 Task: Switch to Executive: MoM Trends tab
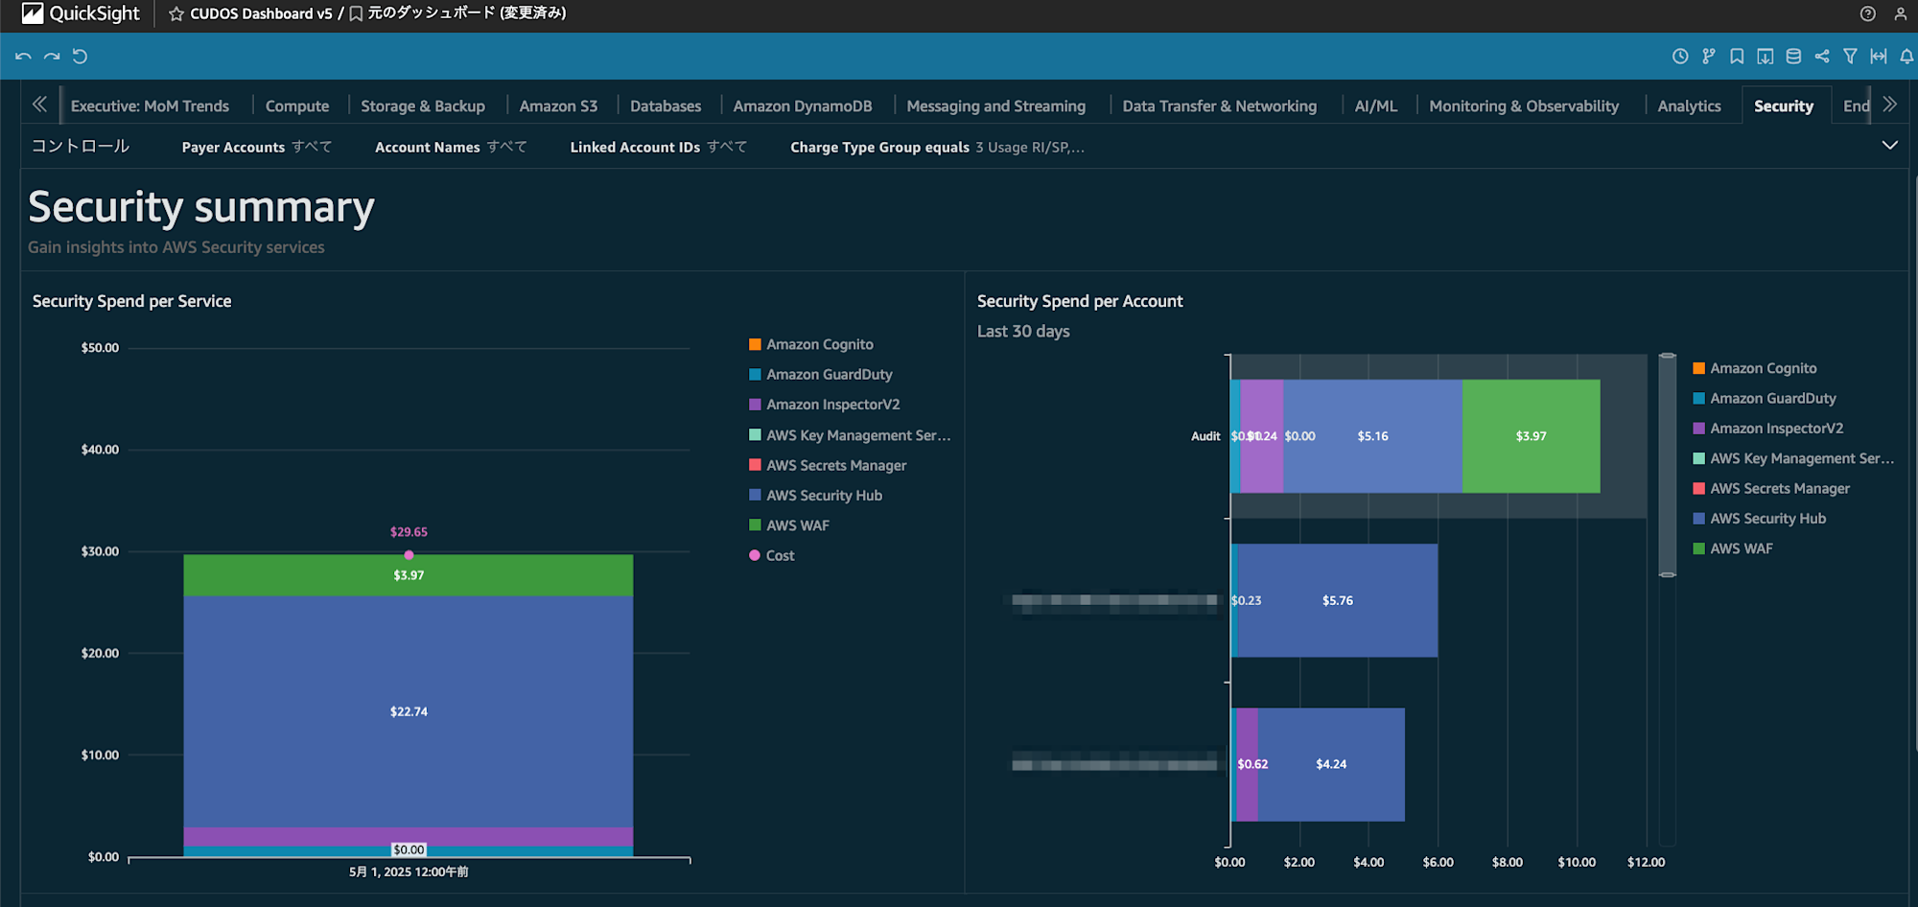point(150,105)
